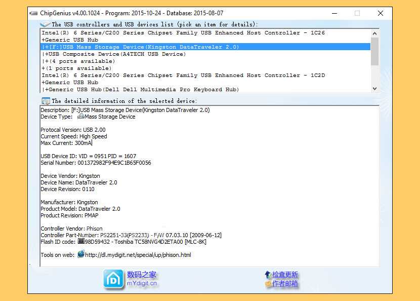Screen dimensions: 420x301
Task: Click the Flash ID chip icon
Action: click(81, 242)
